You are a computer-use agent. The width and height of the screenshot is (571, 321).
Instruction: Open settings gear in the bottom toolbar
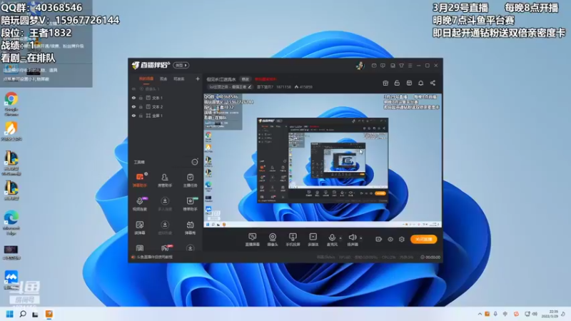402,239
